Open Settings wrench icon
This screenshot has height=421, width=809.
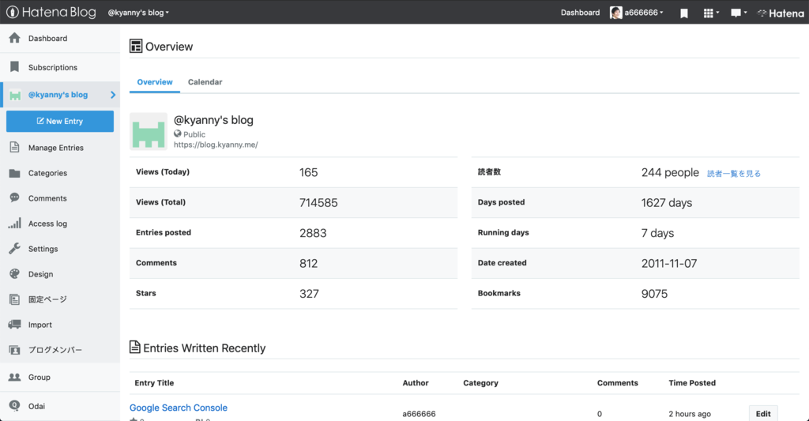click(14, 249)
